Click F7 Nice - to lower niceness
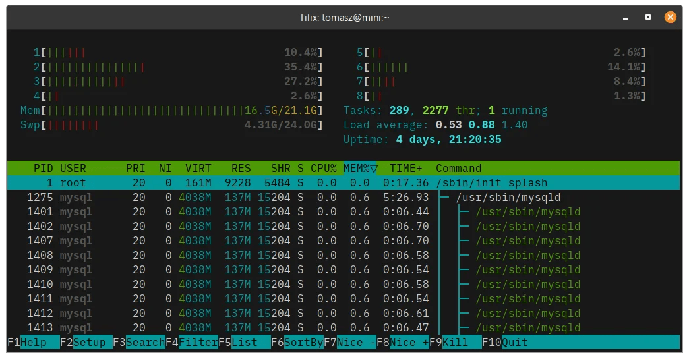Image resolution: width=689 pixels, height=359 pixels. (x=349, y=343)
